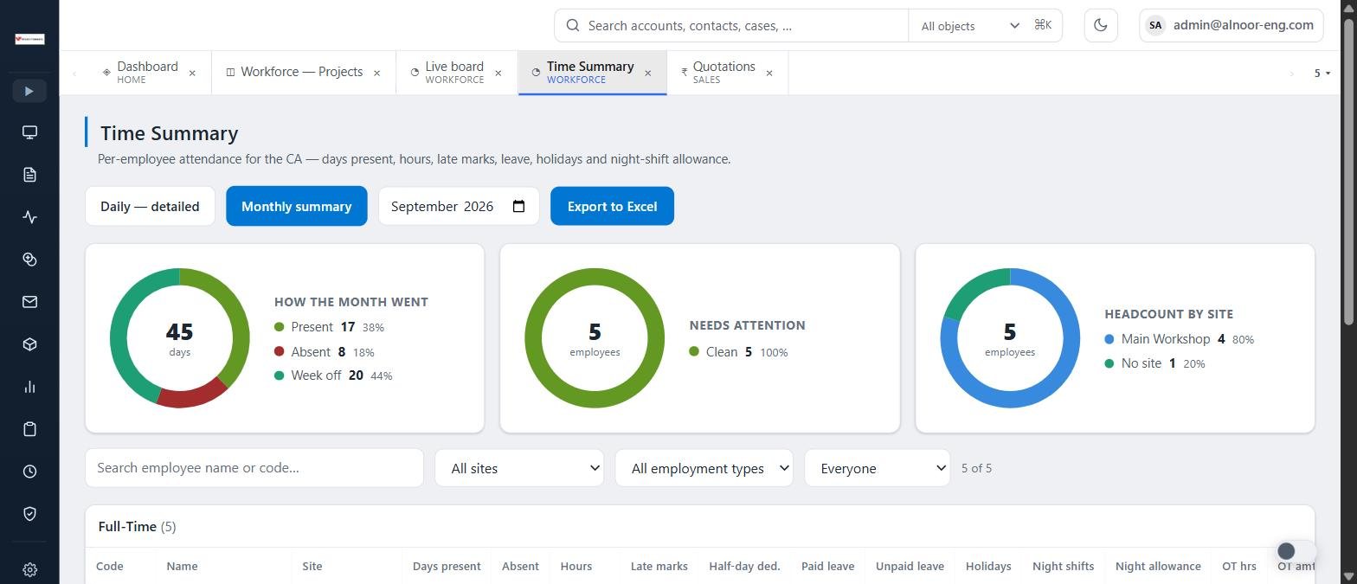Open the cube box icon in the sidebar
This screenshot has height=584, width=1357.
29,344
